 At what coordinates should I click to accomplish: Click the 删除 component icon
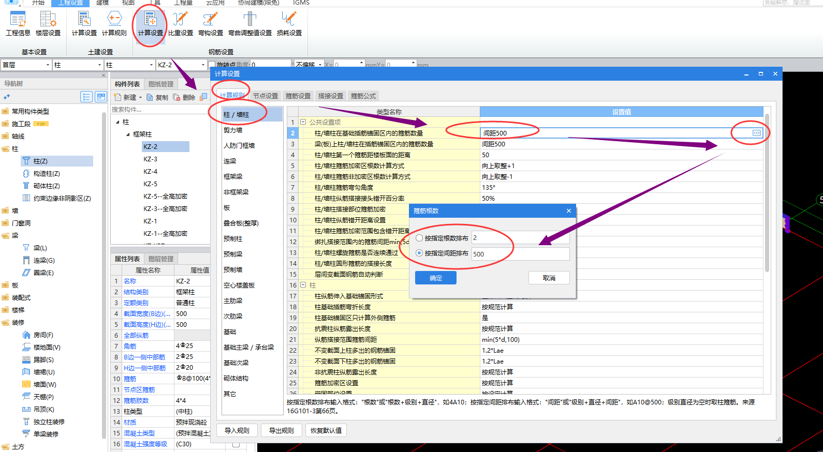(184, 97)
